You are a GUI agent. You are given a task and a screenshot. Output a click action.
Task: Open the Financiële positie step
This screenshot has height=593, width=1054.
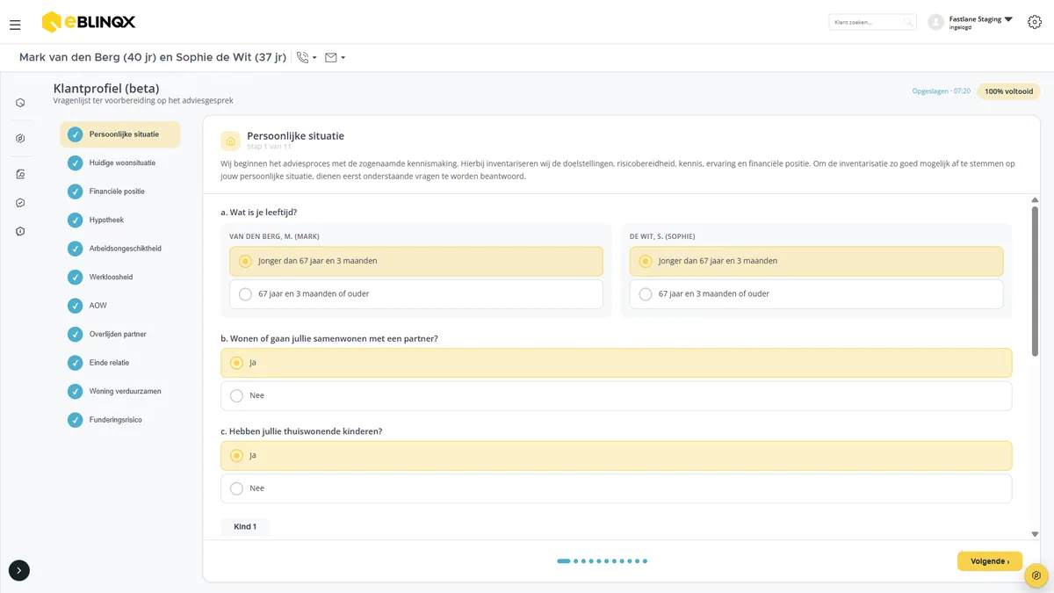(x=120, y=192)
